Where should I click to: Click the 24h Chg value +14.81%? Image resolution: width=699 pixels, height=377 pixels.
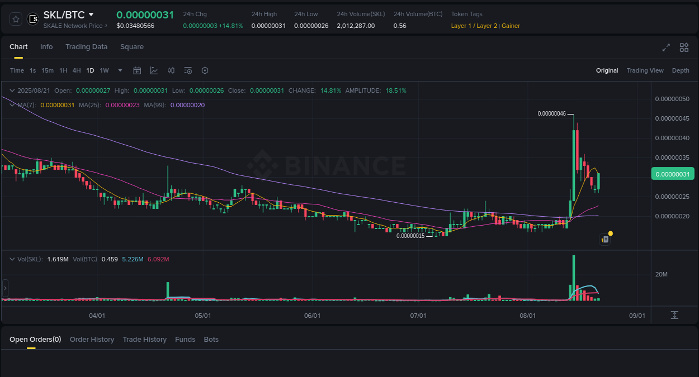231,26
